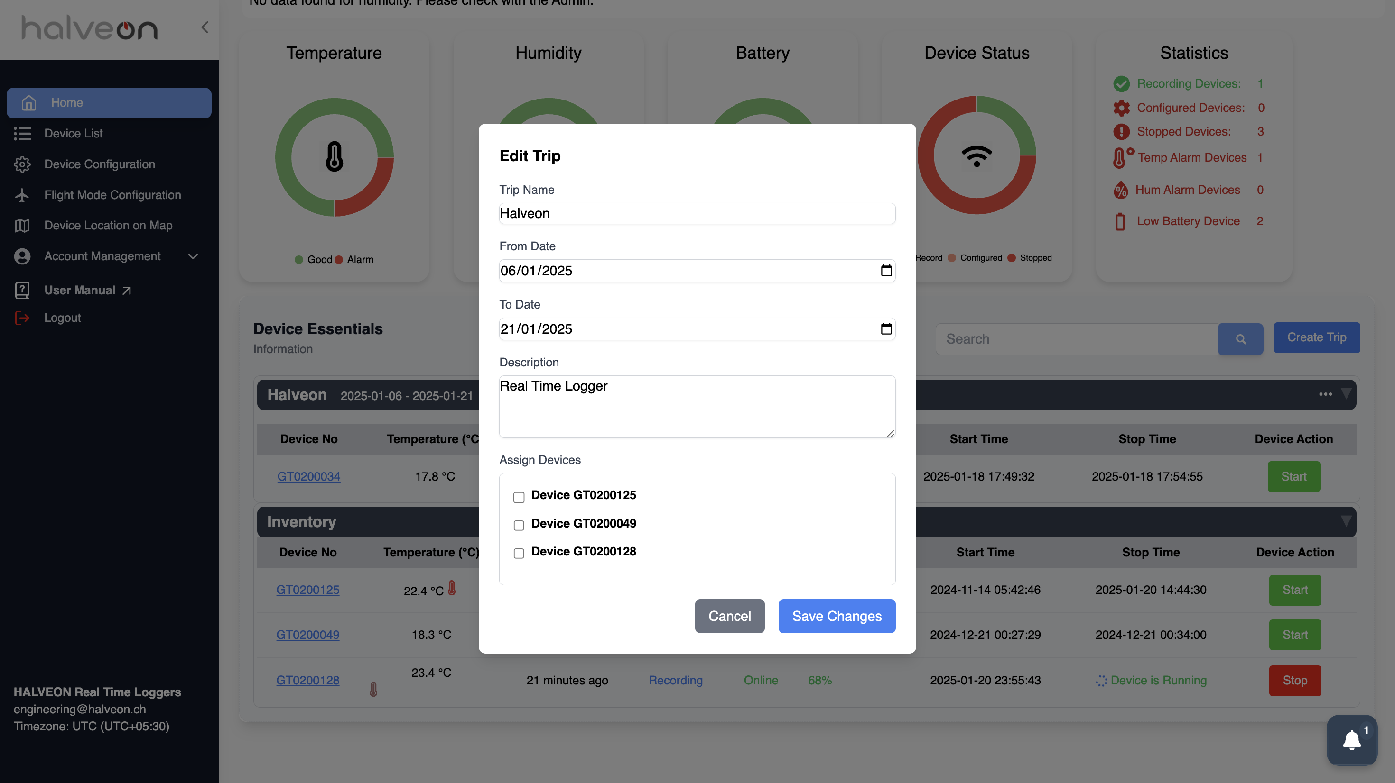Viewport: 1395px width, 783px height.
Task: Click the Create Trip button
Action: pyautogui.click(x=1317, y=337)
